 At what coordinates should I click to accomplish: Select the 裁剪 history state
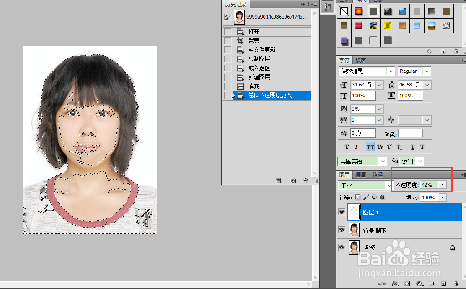[x=272, y=41]
